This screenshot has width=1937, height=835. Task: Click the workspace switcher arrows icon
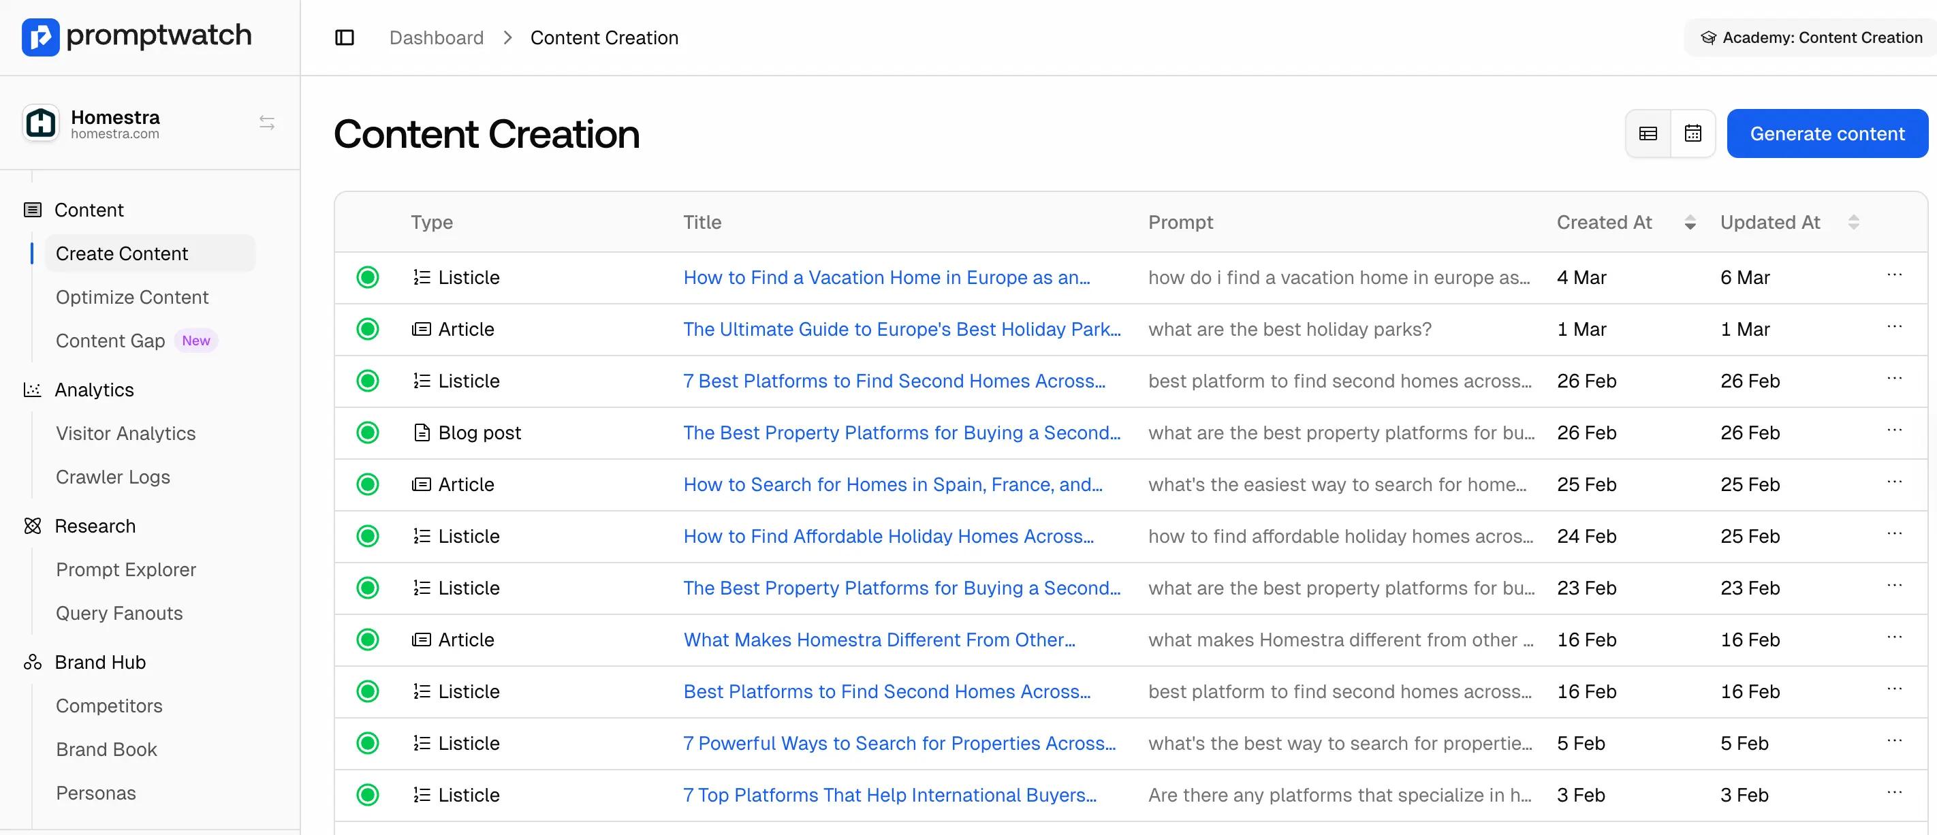point(267,123)
